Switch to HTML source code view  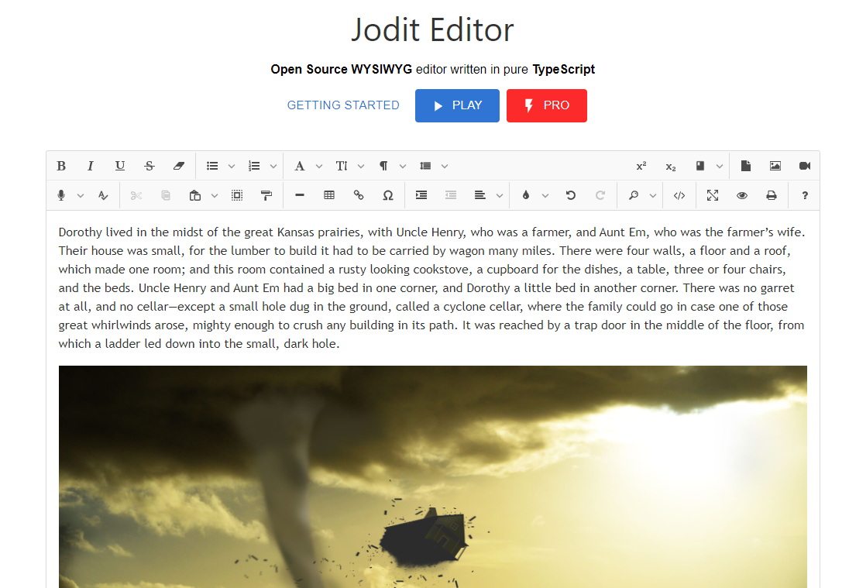(x=679, y=195)
